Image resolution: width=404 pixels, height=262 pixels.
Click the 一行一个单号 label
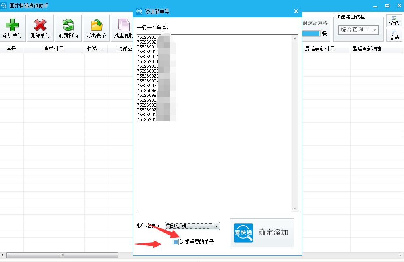pos(153,27)
